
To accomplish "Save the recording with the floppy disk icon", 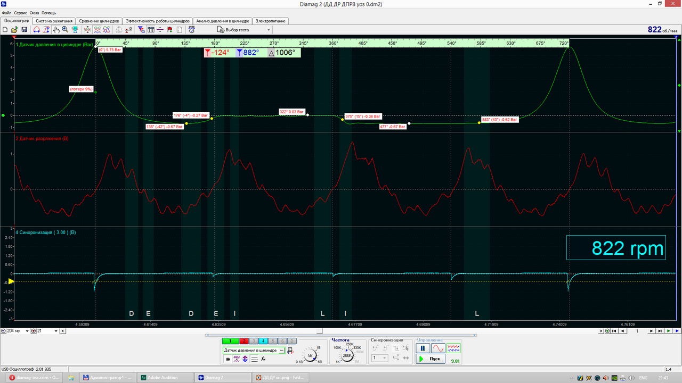I will tap(24, 30).
